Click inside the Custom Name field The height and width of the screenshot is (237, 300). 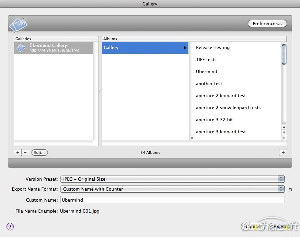click(x=137, y=200)
